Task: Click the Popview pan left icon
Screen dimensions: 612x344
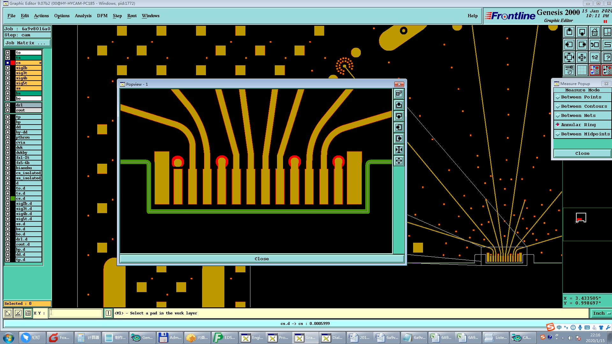Action: (x=399, y=127)
